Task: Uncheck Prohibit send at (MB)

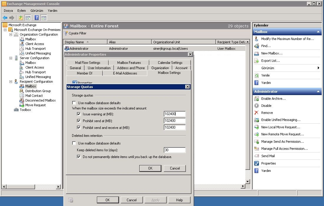Action: (79, 121)
